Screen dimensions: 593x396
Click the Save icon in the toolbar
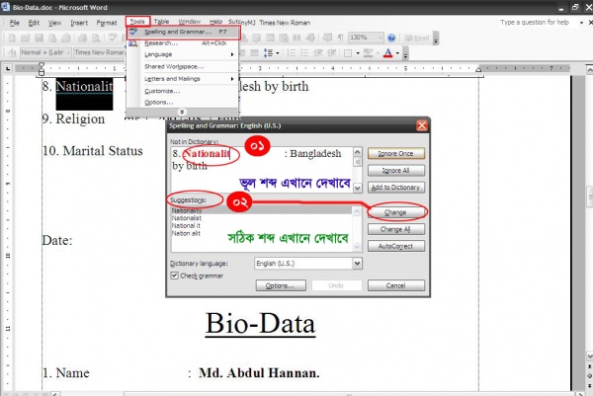coord(39,38)
